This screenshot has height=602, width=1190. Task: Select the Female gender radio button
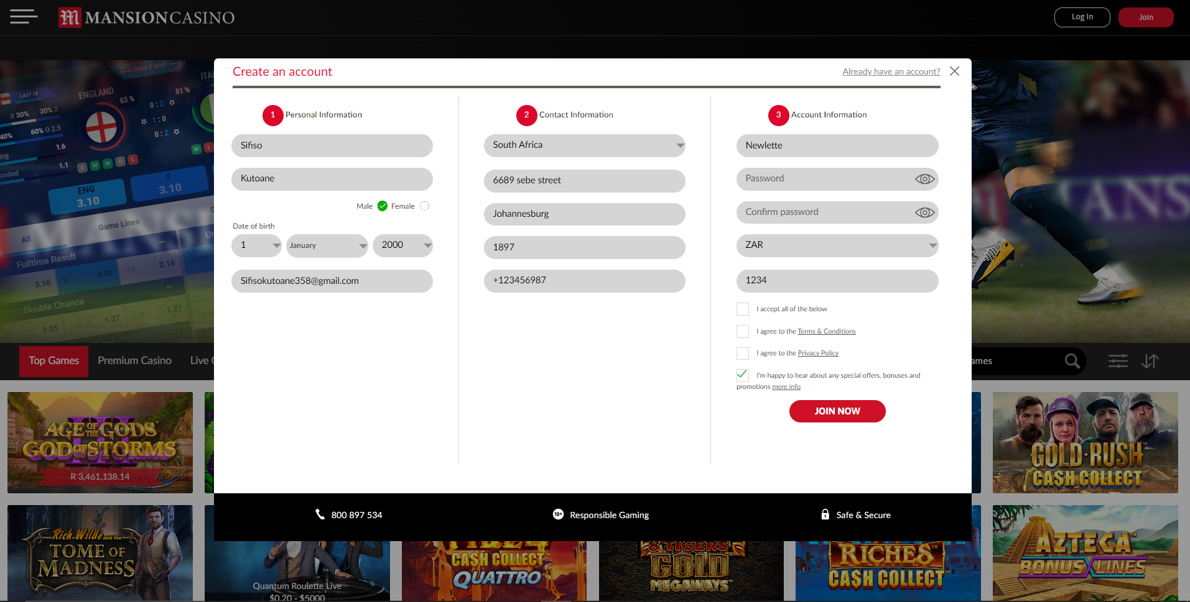pos(425,206)
